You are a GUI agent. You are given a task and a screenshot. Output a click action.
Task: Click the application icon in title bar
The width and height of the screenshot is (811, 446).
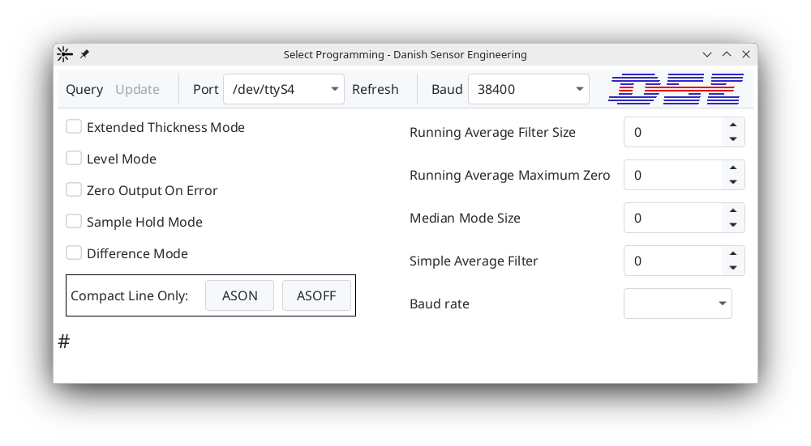click(x=64, y=54)
